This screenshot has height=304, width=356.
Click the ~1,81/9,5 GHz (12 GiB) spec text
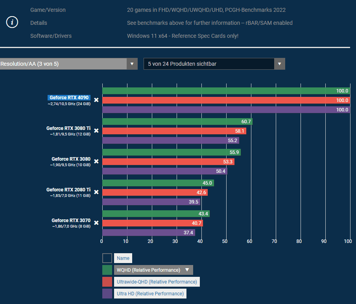70,134
